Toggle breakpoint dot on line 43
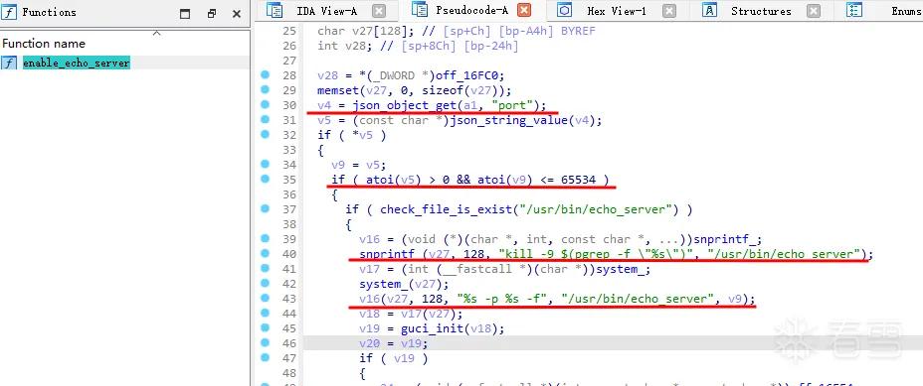923x386 pixels. (265, 298)
